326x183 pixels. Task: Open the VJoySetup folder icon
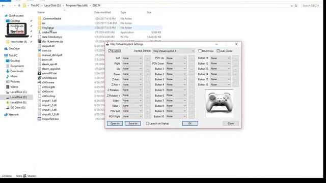click(x=40, y=28)
